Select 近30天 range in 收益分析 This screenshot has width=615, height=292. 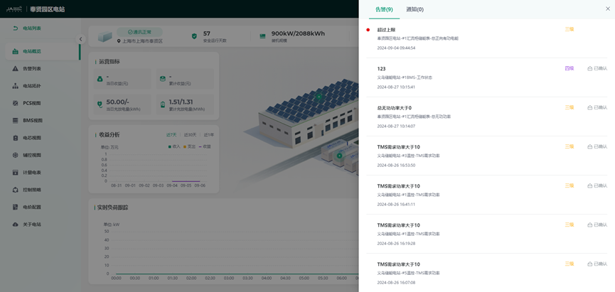coord(190,134)
